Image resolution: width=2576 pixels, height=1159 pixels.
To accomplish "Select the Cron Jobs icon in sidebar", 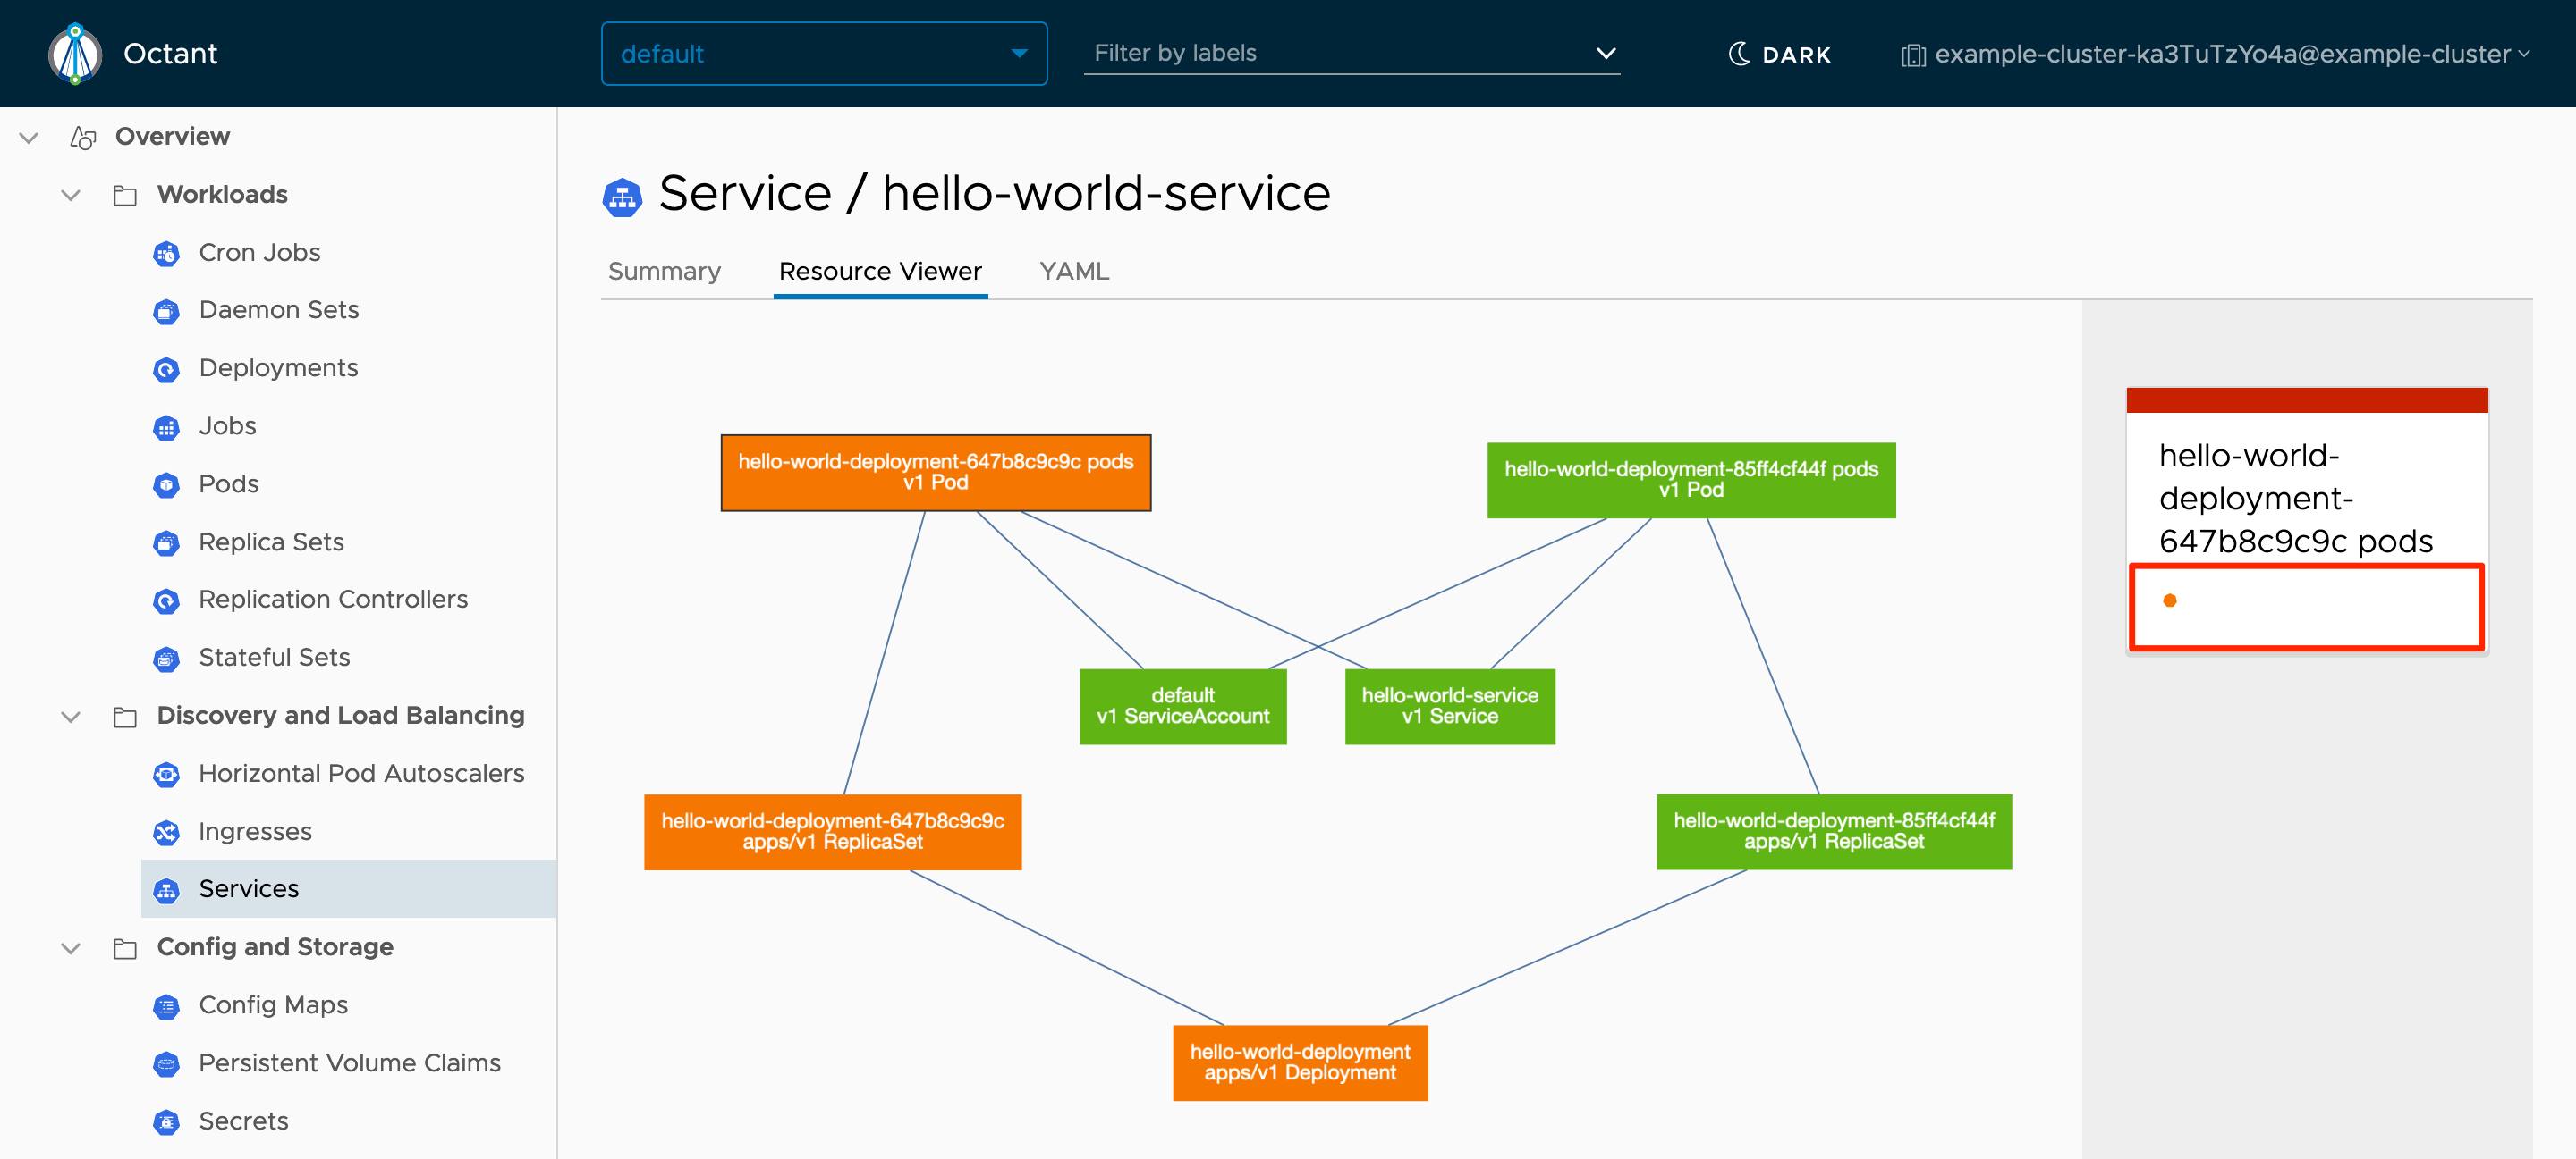I will 167,253.
